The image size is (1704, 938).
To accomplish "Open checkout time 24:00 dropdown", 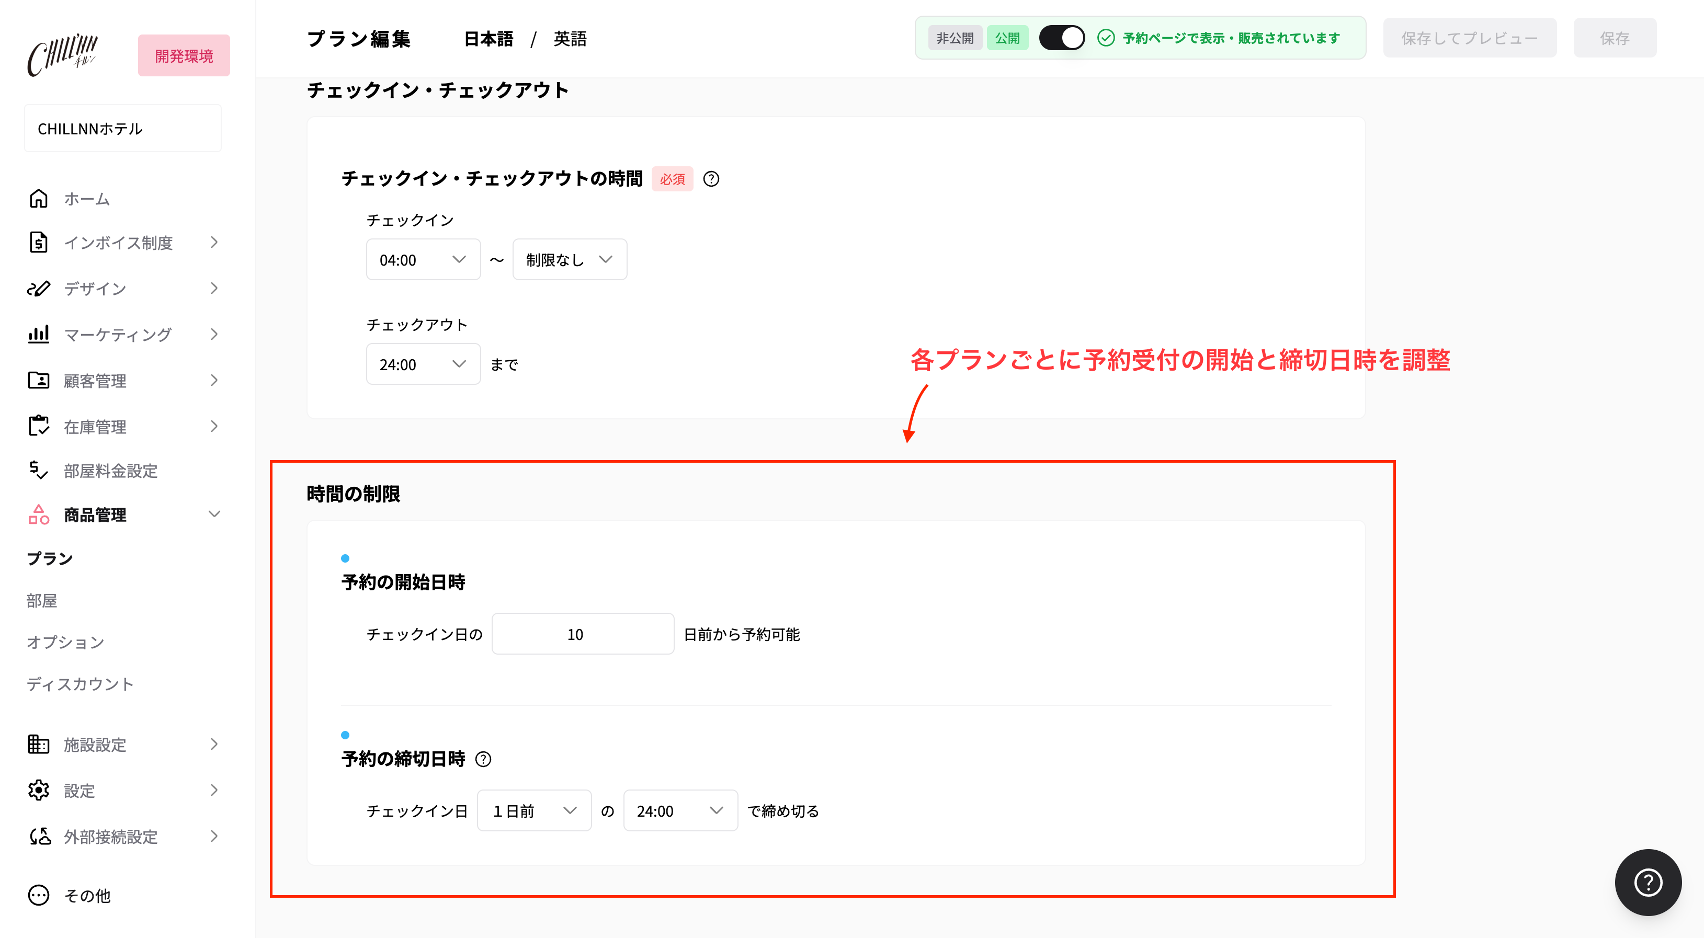I will coord(423,364).
